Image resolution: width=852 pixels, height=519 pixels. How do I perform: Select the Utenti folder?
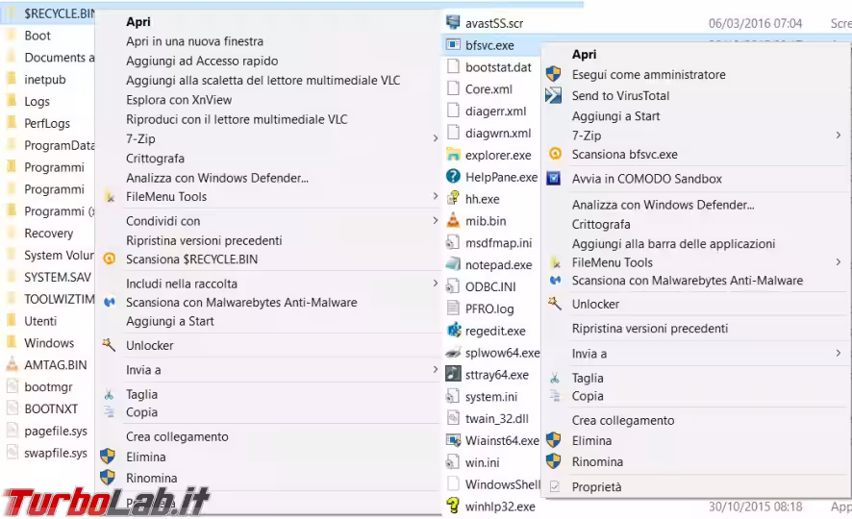40,321
